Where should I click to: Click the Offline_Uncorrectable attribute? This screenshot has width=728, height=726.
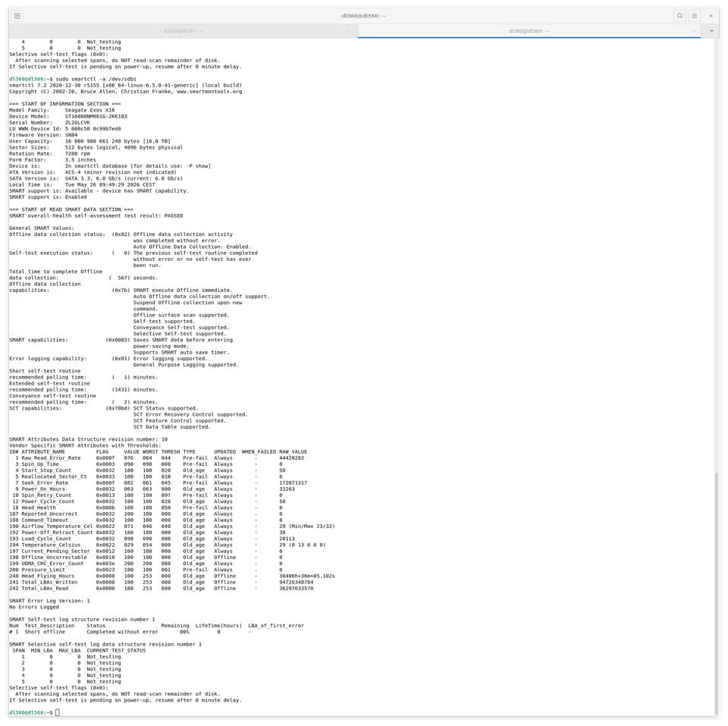54,558
